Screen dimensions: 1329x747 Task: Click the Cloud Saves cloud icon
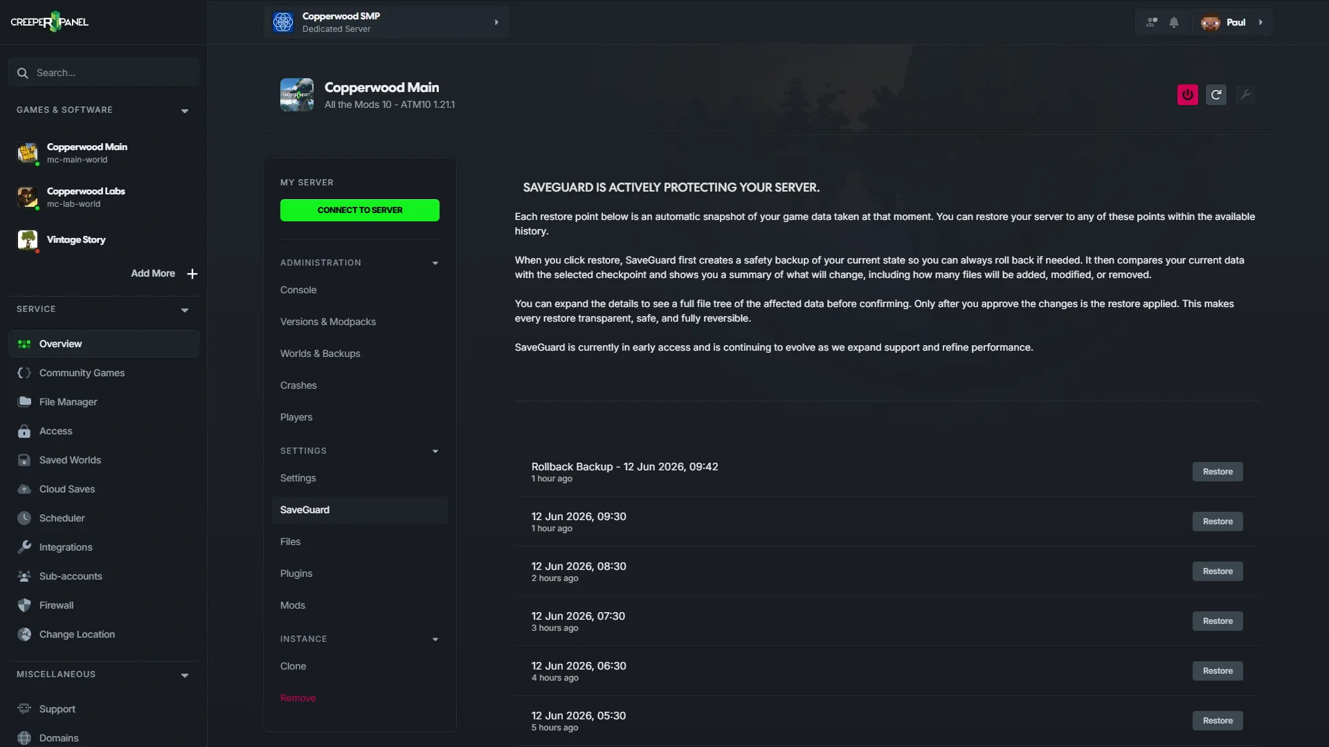click(24, 489)
